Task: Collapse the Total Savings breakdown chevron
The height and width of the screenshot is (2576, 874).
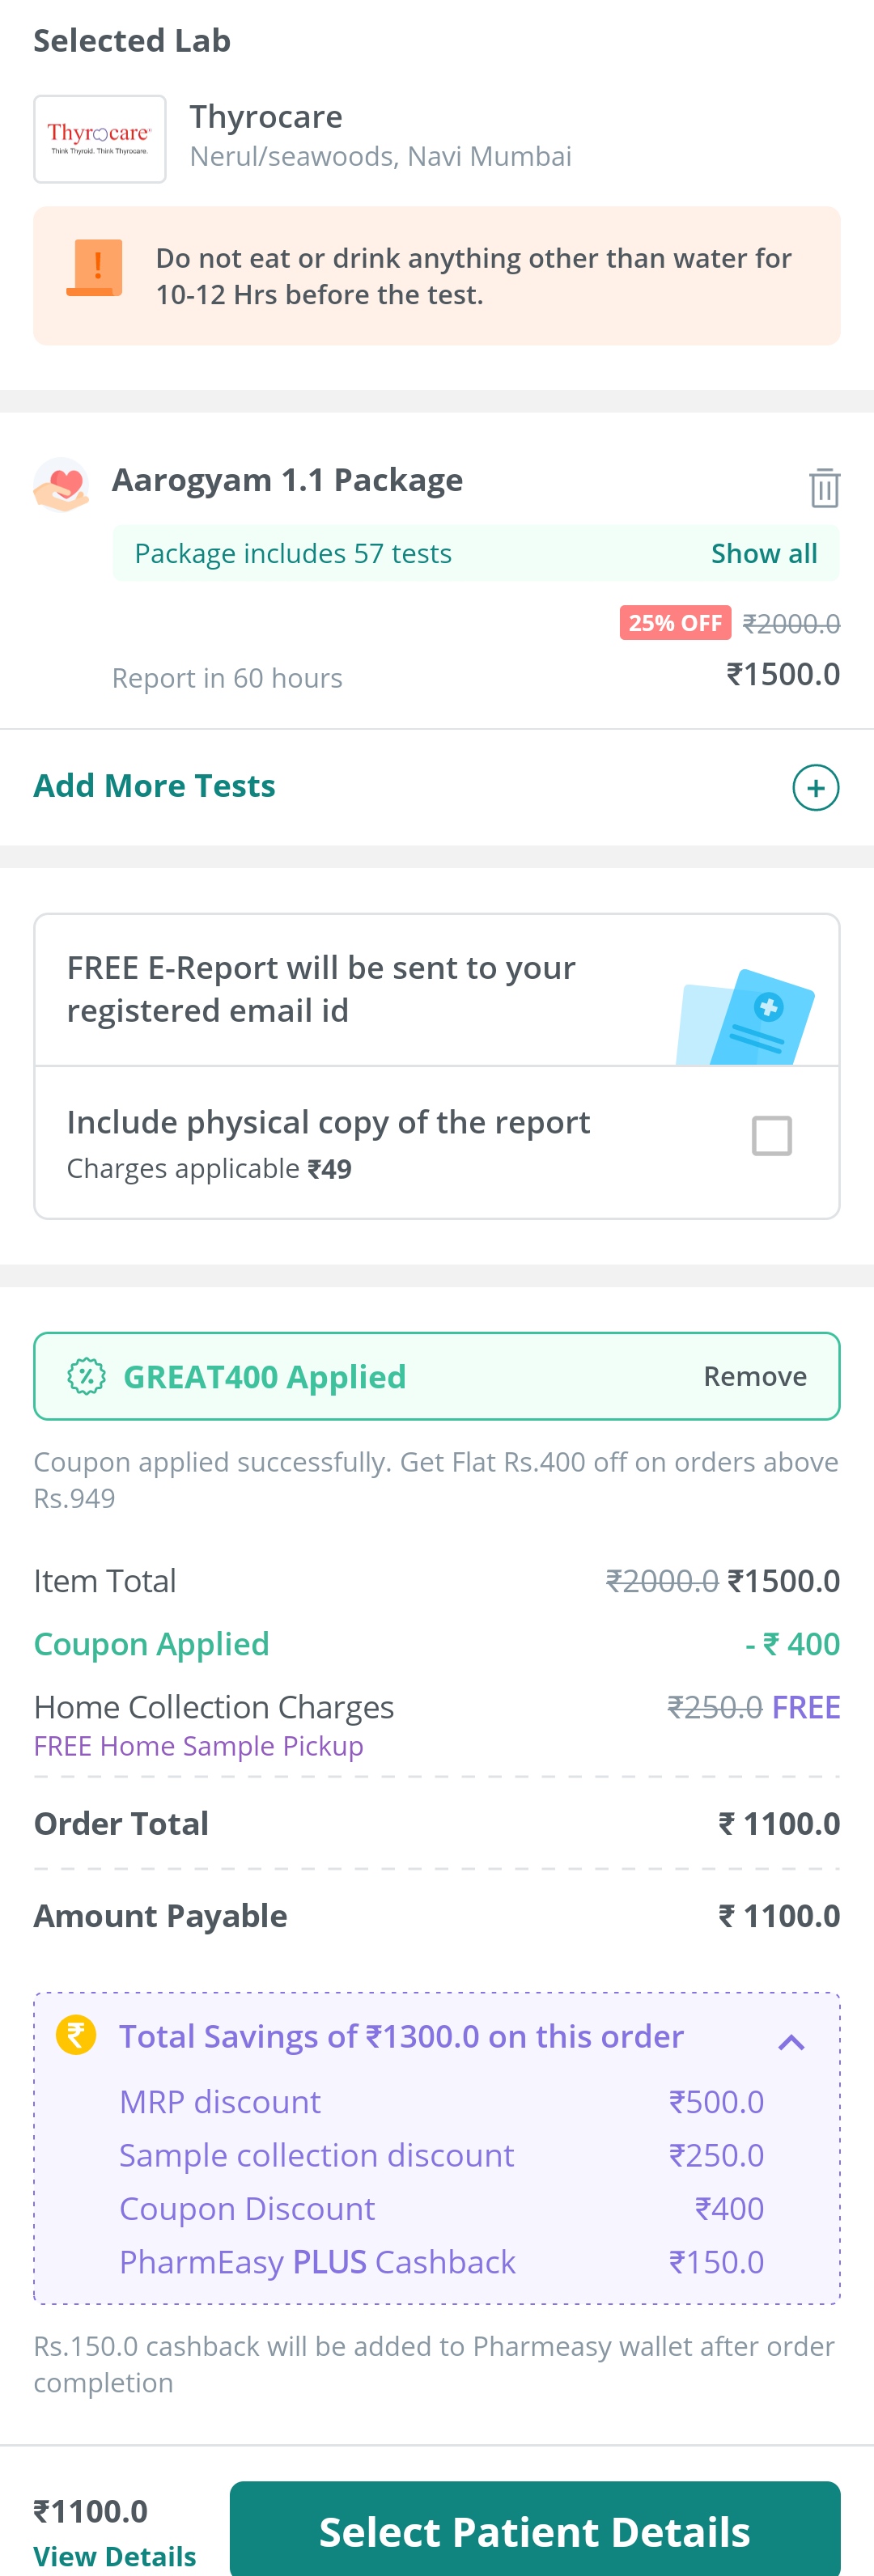Action: [791, 2042]
